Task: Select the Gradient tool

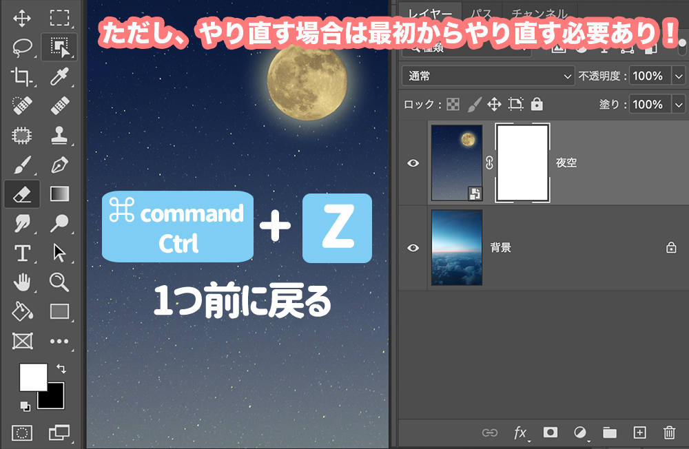Action: coord(59,194)
